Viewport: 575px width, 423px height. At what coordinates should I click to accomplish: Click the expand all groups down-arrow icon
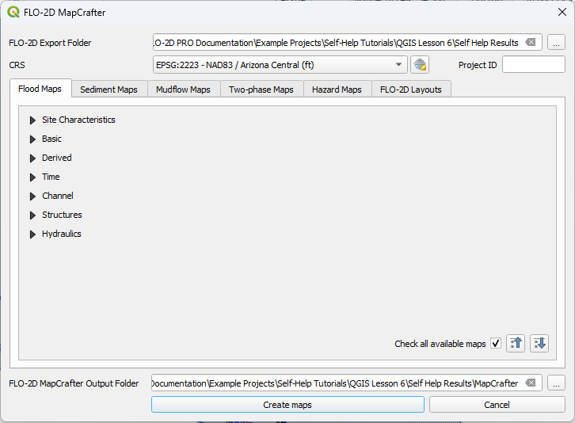coord(539,343)
